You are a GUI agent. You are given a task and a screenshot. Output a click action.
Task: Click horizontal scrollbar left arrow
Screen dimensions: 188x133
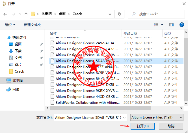click(47, 108)
